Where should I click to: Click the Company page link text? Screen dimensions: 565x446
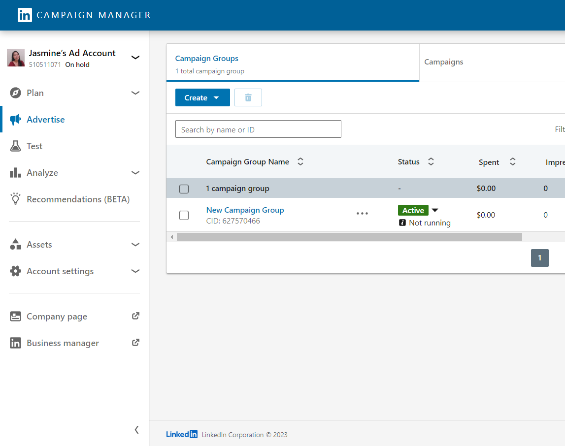click(x=57, y=317)
